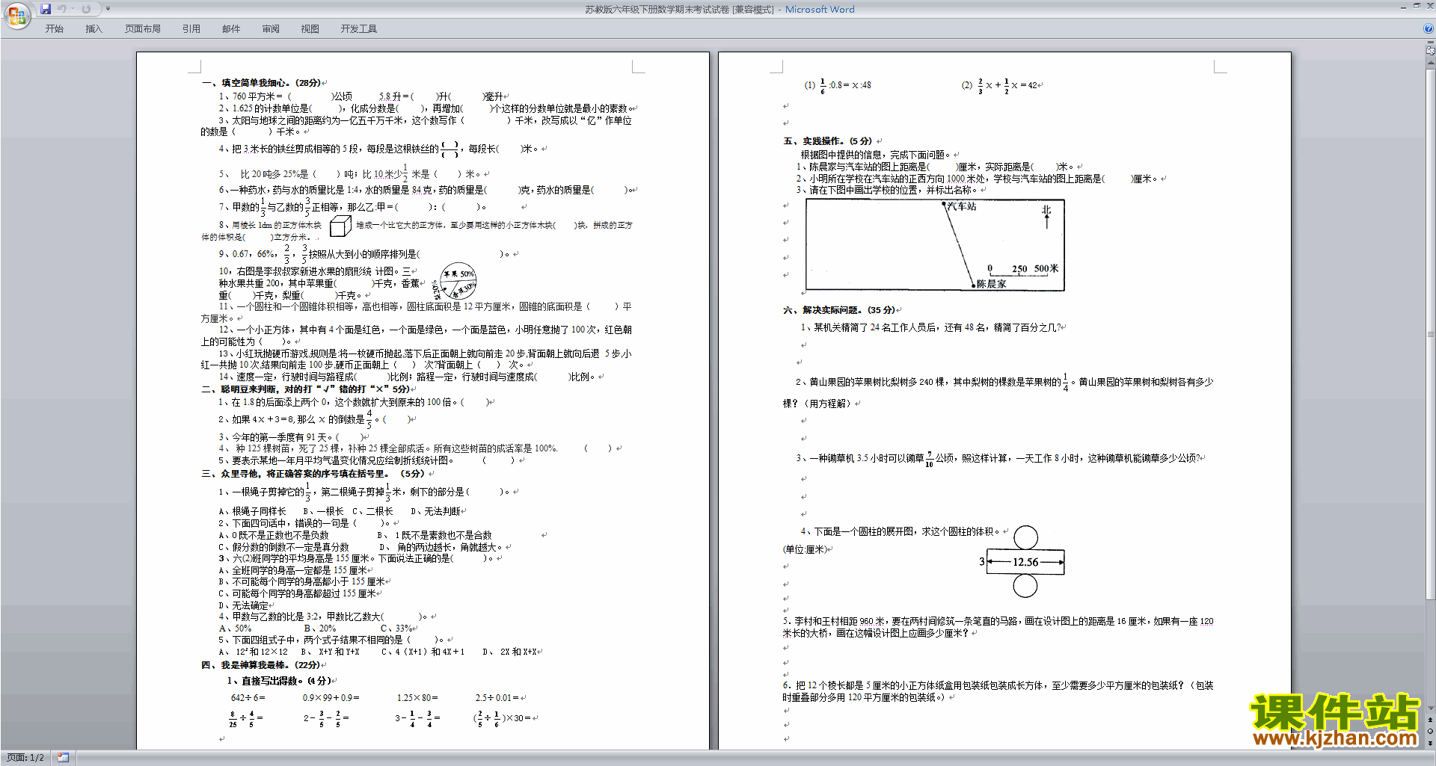Click heading 六、解决实际问题。(35分)
The image size is (1436, 766).
pyautogui.click(x=840, y=310)
